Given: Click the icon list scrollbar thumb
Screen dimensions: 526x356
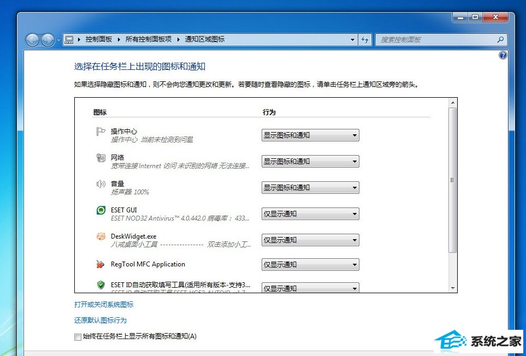Looking at the screenshot, I should 452,180.
